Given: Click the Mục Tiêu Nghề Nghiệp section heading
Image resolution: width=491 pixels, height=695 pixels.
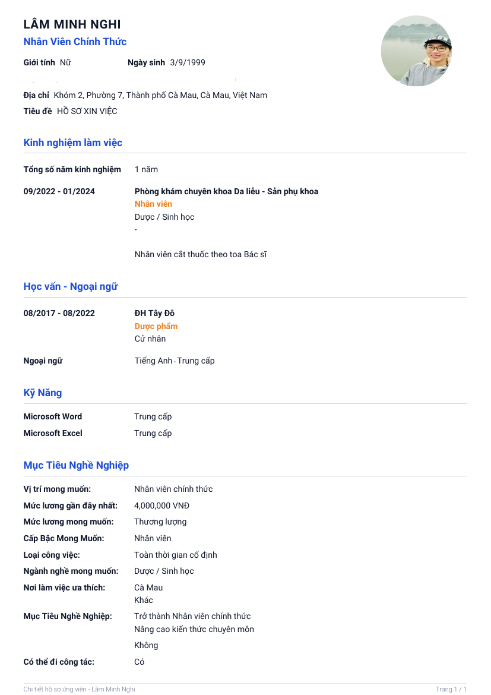Looking at the screenshot, I should pos(76,465).
